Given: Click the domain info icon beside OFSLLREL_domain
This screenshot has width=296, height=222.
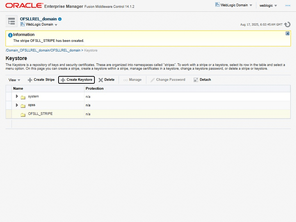Looking at the screenshot, I should pos(60,19).
